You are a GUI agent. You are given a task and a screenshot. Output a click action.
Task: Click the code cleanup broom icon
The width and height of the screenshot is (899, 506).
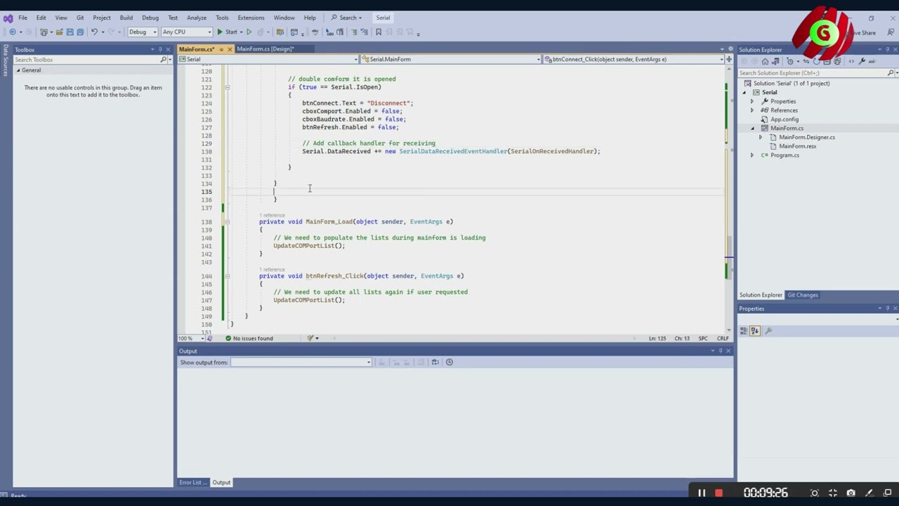coord(310,338)
